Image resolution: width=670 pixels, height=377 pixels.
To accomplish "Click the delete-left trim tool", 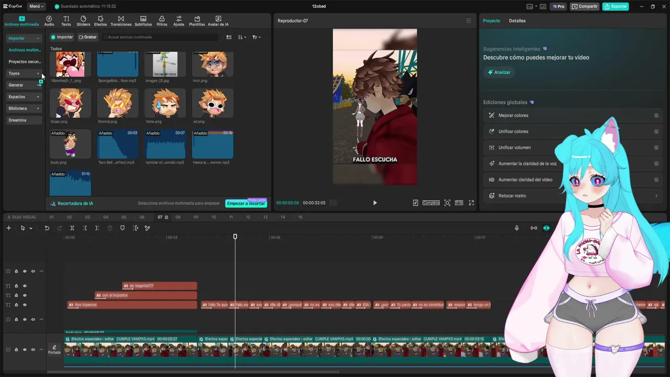I will pos(85,228).
